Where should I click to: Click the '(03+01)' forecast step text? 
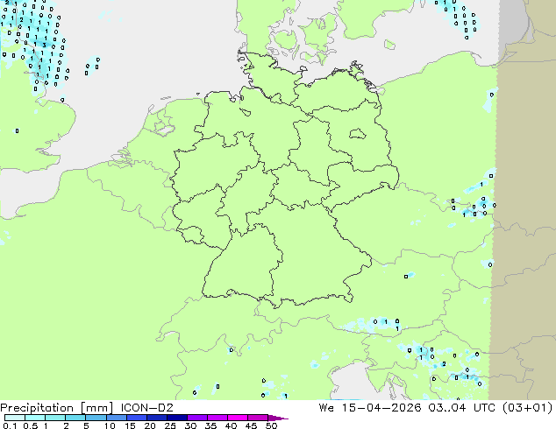(x=527, y=408)
